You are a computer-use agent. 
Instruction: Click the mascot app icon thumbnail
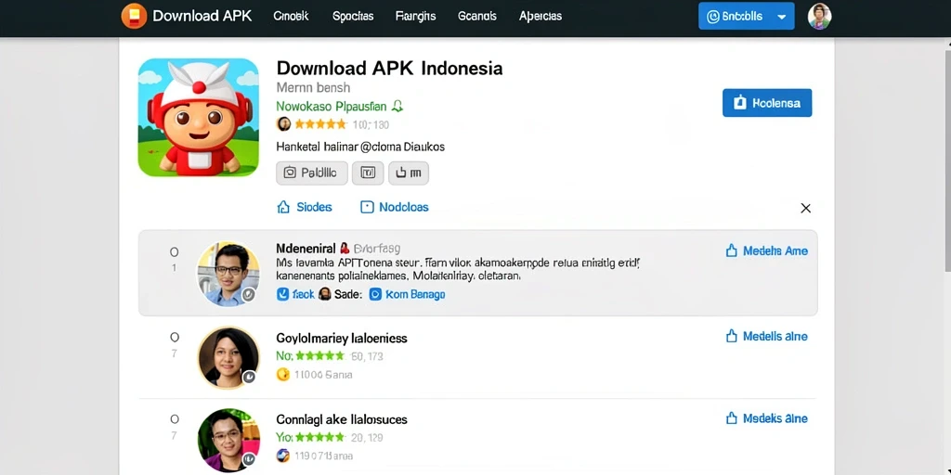point(199,118)
